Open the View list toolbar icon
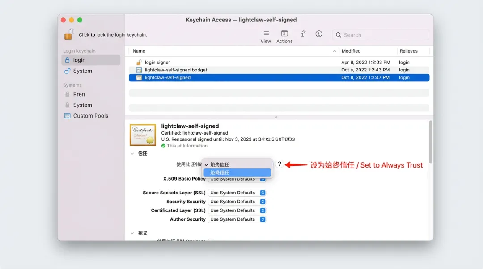 coord(266,33)
